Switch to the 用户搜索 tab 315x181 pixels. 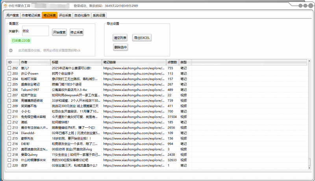(13, 15)
